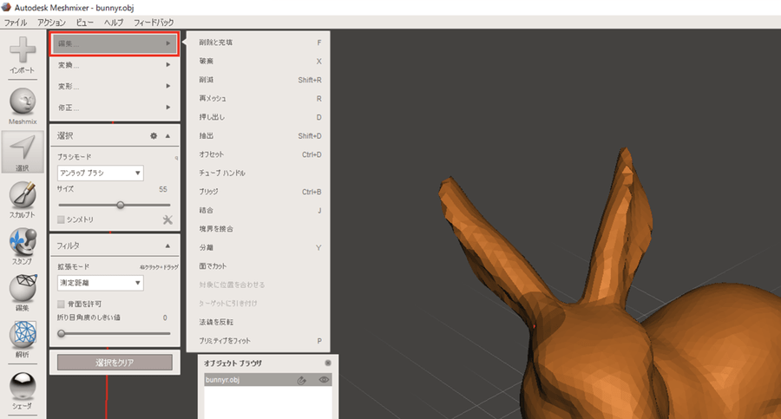Open the シェーダ chrome sphere tool
The width and height of the screenshot is (781, 419).
click(x=23, y=386)
